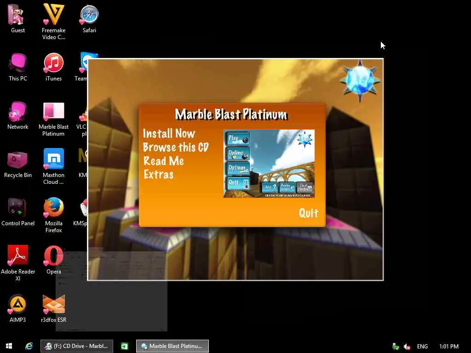Launch the Opera browser icon
Image resolution: width=471 pixels, height=353 pixels.
(x=53, y=260)
